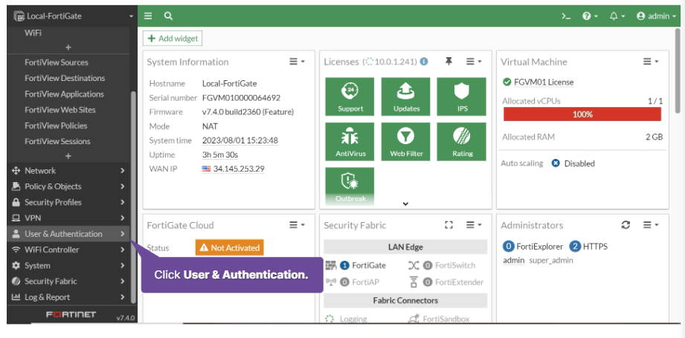Open Security Fabric widget menu

coord(474,225)
